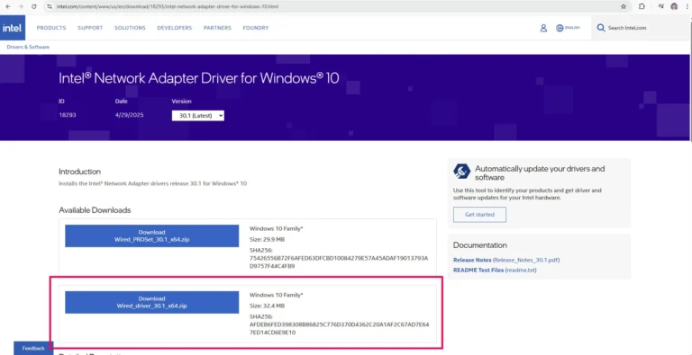
Task: Click the Size: 29.9 MB text
Action: point(267,239)
